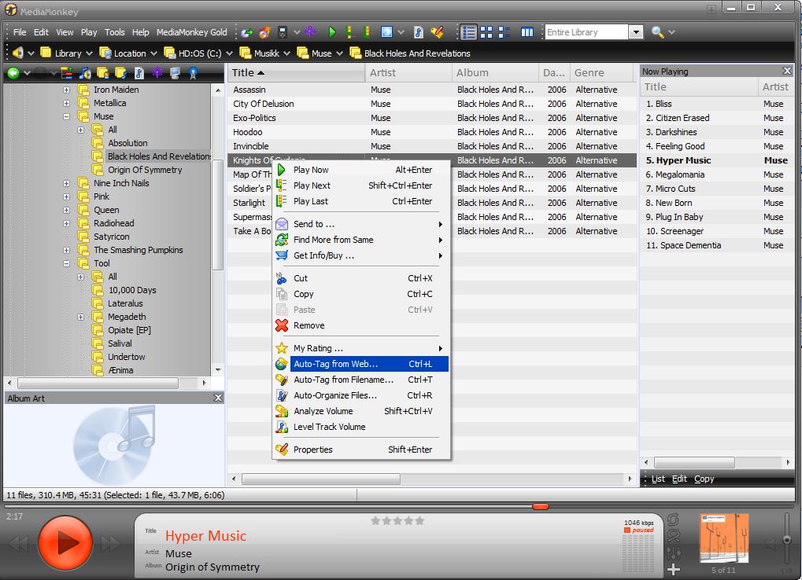Viewport: 802px width, 580px height.
Task: Click the magnifying glass search icon
Action: (x=657, y=32)
